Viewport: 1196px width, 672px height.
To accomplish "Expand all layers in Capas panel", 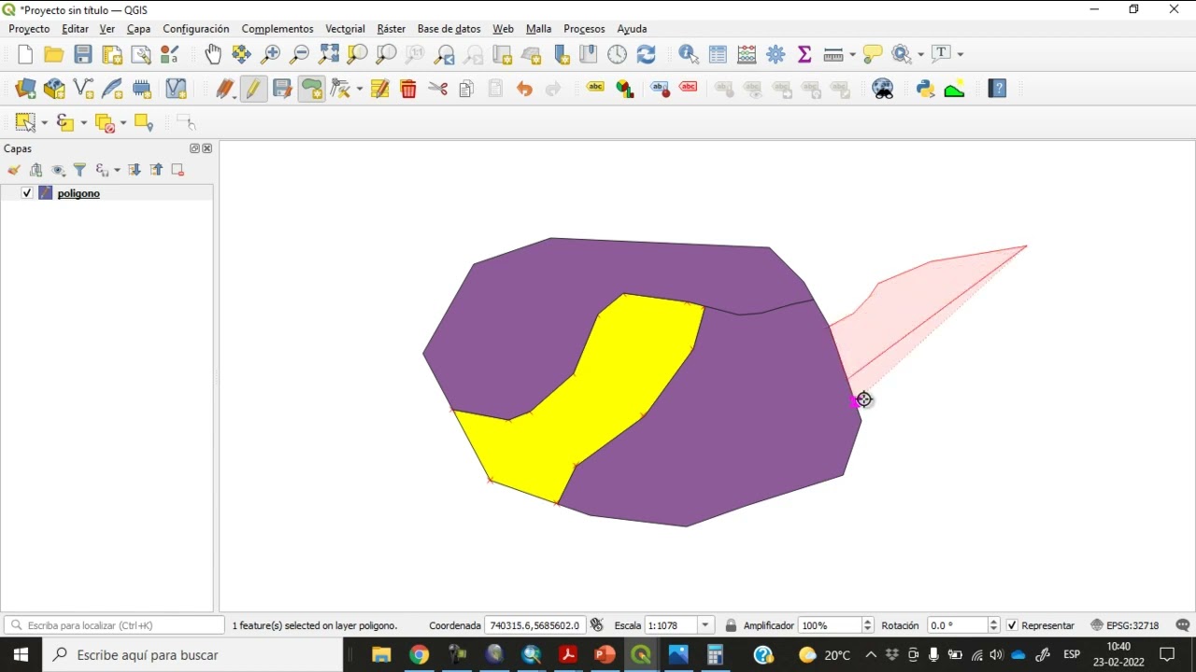I will click(135, 170).
